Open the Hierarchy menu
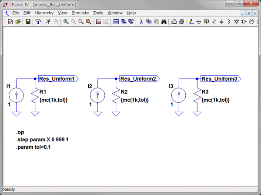 pyautogui.click(x=44, y=13)
